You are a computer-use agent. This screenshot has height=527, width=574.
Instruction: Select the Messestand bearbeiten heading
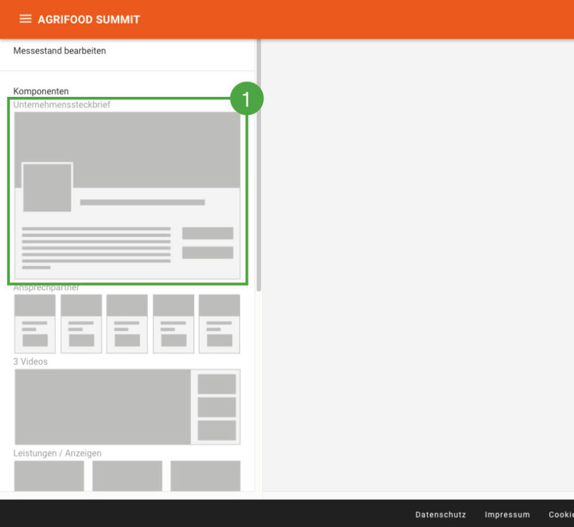59,51
